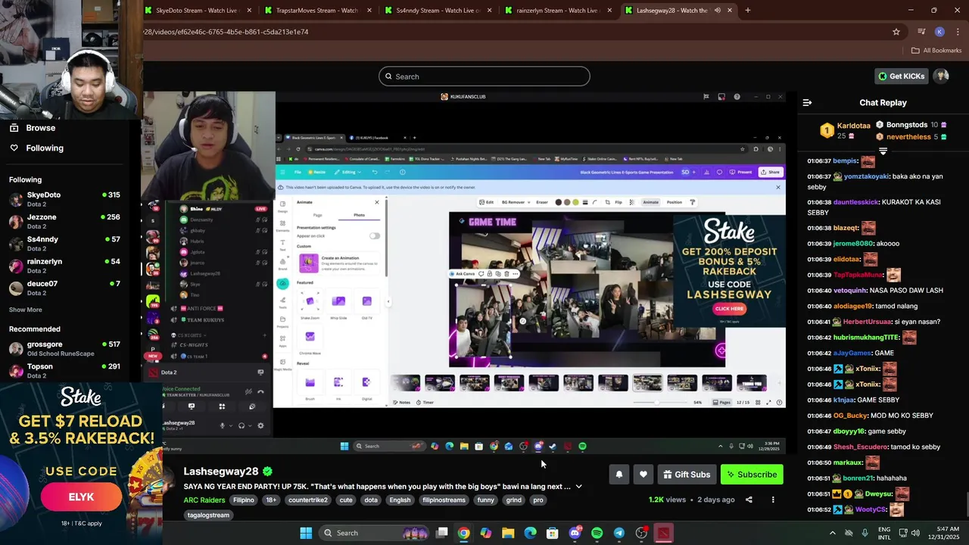Screen dimensions: 969x545
Task: Open Microsoft Store from the taskbar
Action: tap(553, 533)
